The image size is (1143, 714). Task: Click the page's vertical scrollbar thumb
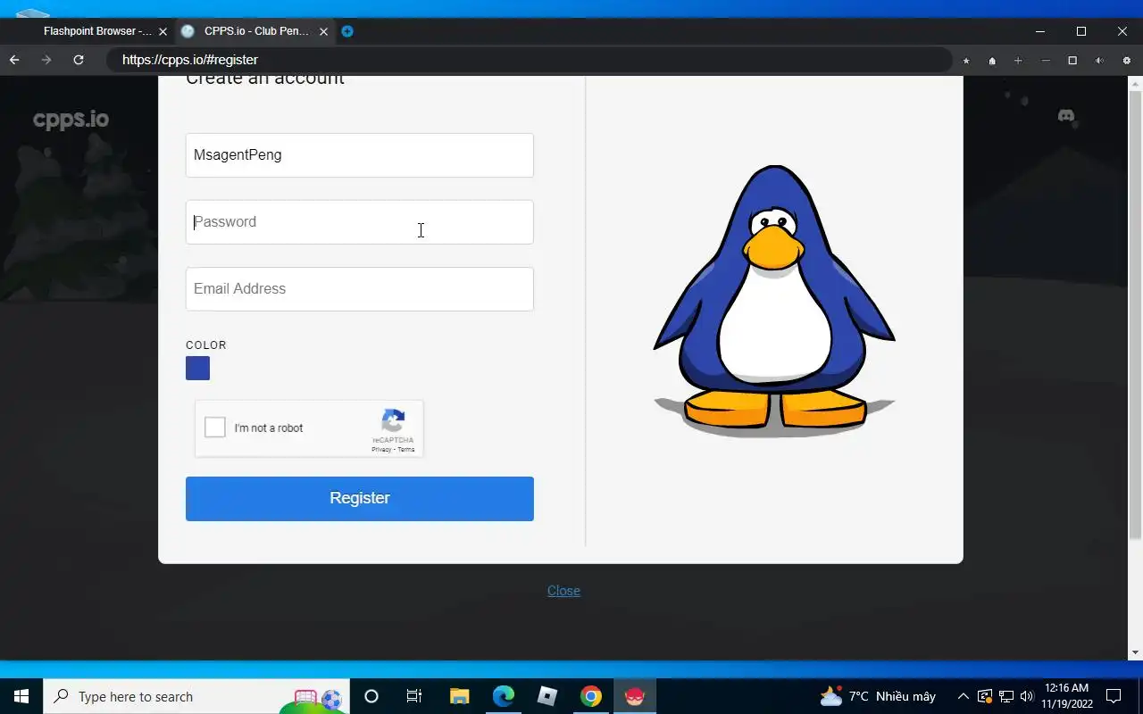tap(1135, 314)
